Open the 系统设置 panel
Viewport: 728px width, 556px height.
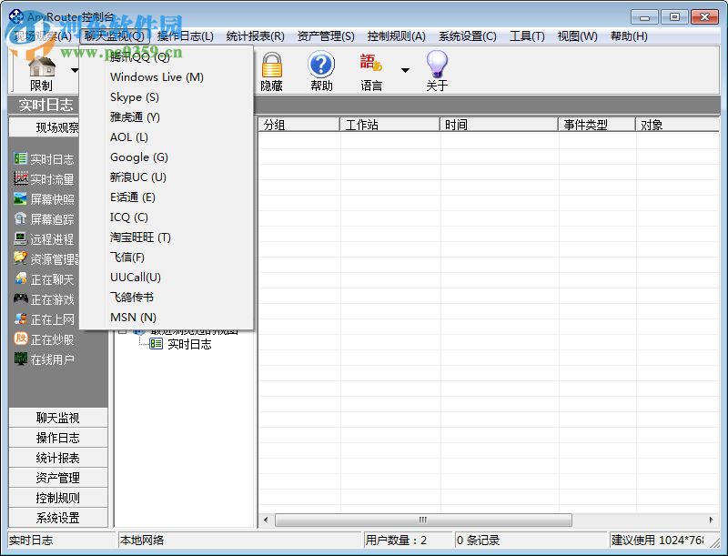click(57, 517)
